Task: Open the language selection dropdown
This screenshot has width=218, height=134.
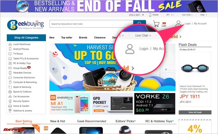Action: tap(136, 15)
